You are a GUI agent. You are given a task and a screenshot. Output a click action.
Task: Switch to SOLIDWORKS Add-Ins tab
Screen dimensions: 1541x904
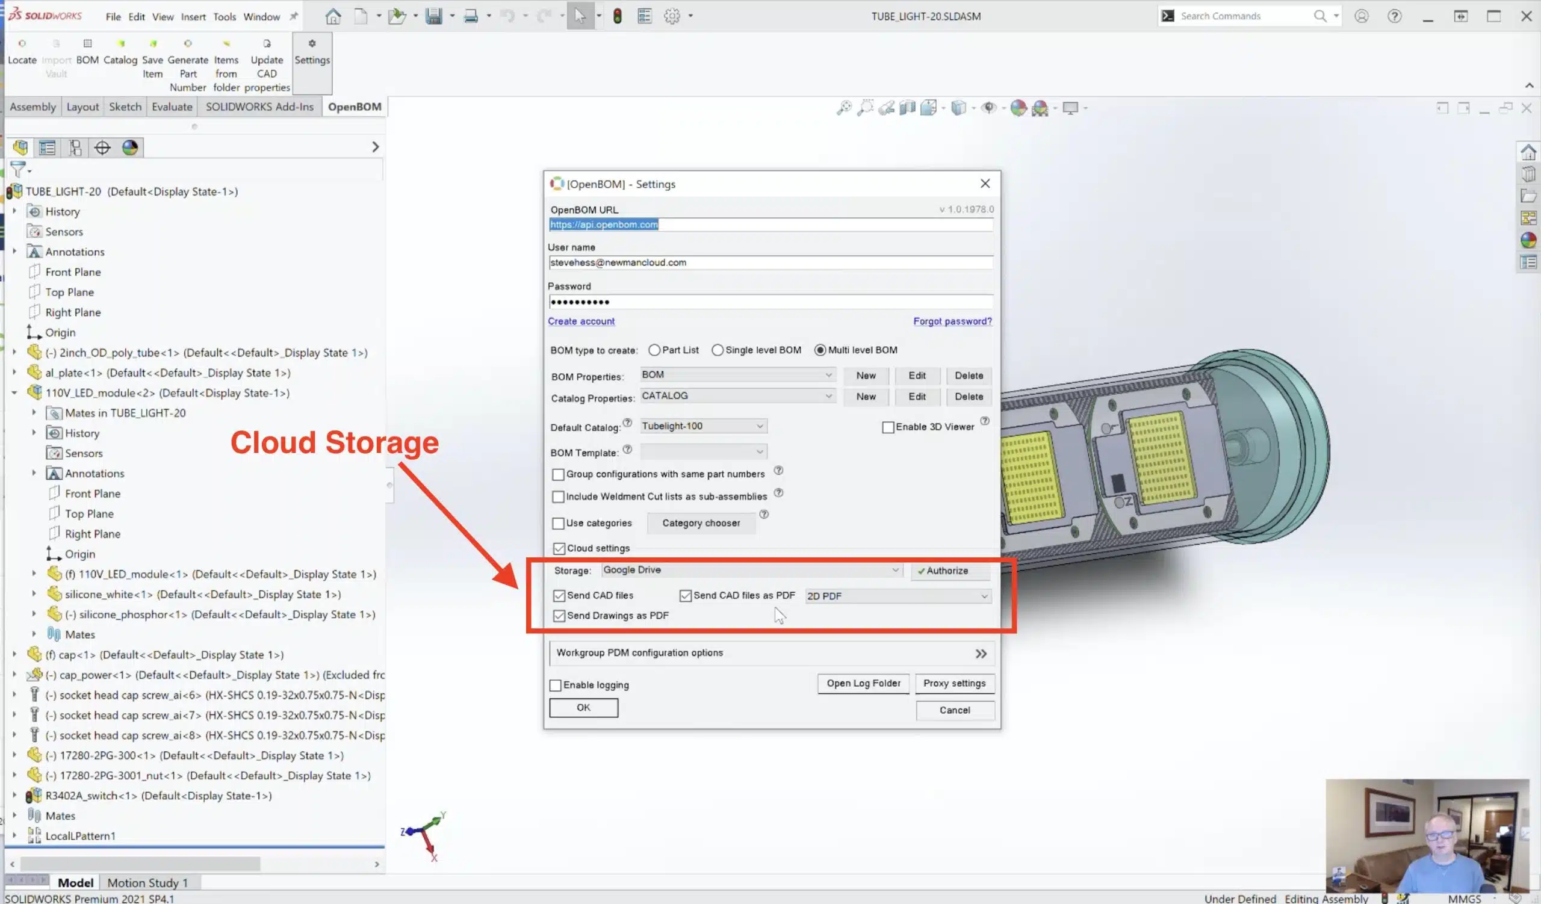pos(259,107)
